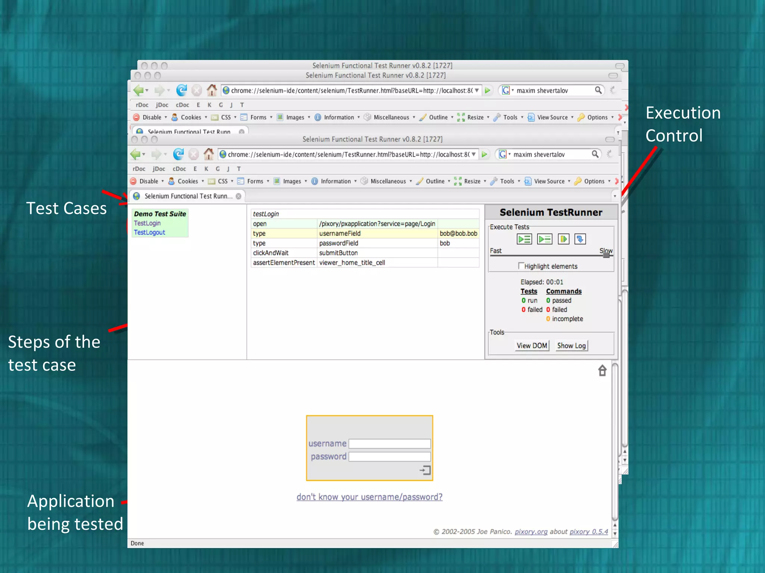Click the assertElementPresent command cell
The width and height of the screenshot is (765, 573).
point(284,263)
